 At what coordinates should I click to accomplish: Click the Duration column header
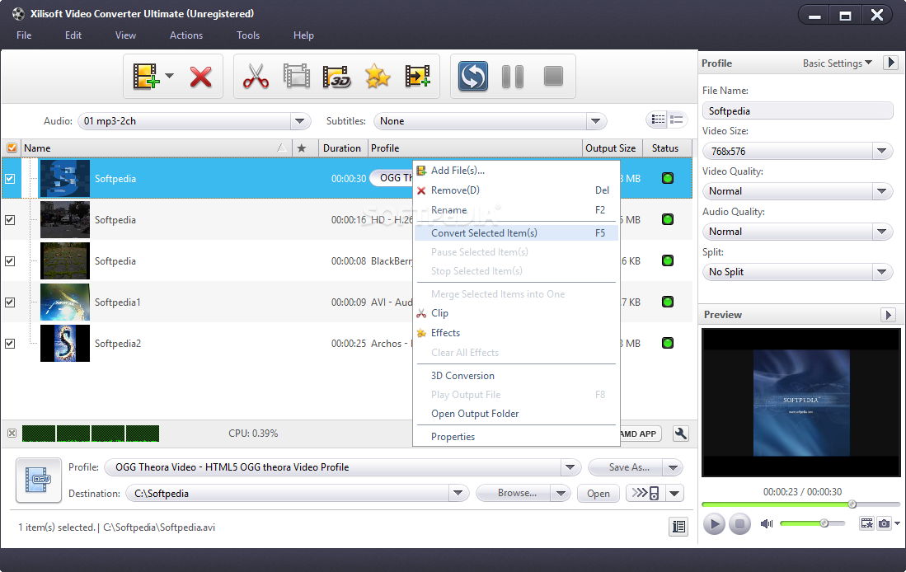pos(342,148)
